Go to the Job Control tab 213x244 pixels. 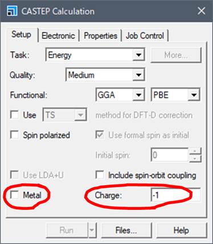tap(145, 35)
